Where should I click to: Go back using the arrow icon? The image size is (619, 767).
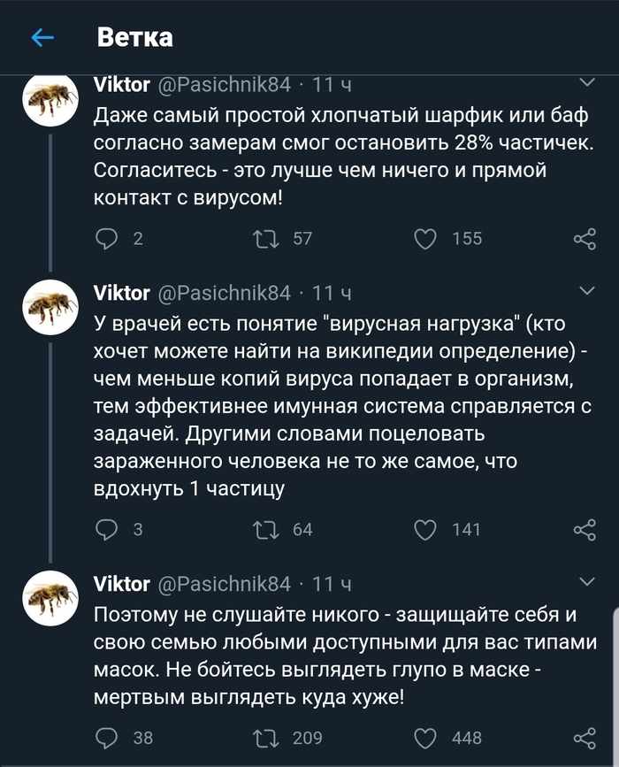click(42, 37)
